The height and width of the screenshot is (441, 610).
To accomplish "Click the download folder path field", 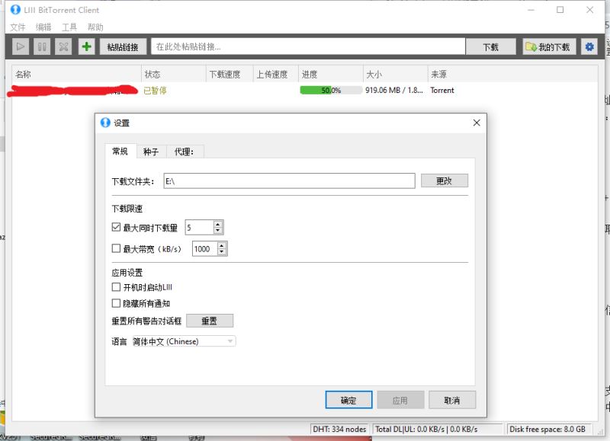I will [x=290, y=181].
